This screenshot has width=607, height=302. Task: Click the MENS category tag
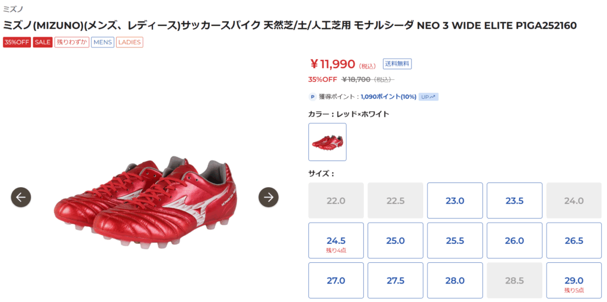click(103, 42)
